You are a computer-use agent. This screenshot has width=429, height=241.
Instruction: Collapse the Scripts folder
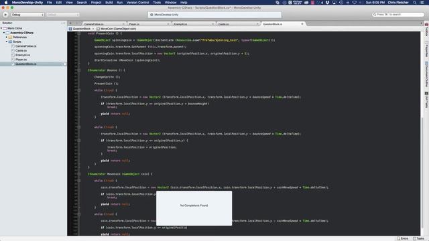(7, 42)
